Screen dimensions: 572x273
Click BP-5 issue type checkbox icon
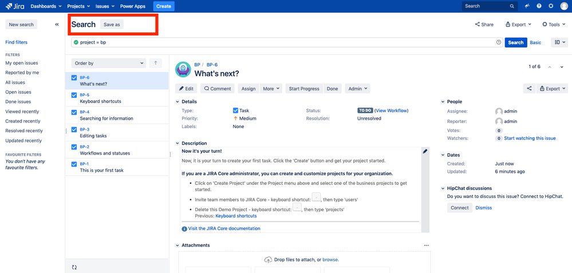74,95
